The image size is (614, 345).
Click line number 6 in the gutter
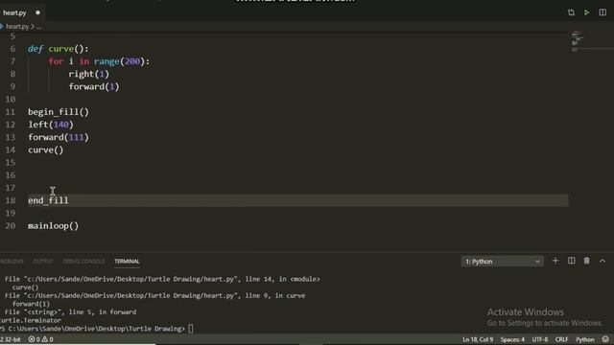[12, 49]
